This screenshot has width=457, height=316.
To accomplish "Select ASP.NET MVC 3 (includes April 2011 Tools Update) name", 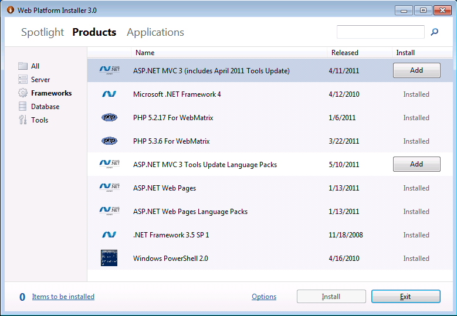I will [x=211, y=71].
